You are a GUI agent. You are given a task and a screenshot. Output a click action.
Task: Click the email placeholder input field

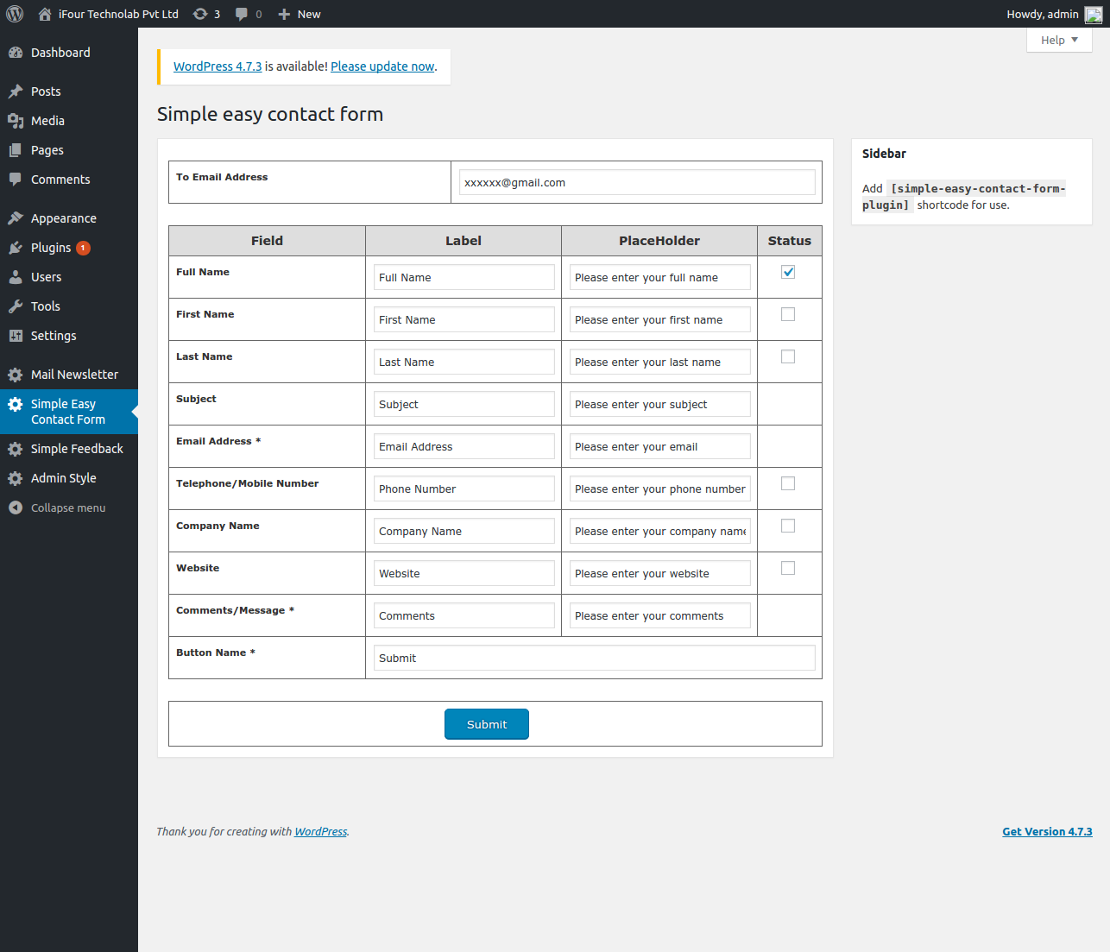660,446
